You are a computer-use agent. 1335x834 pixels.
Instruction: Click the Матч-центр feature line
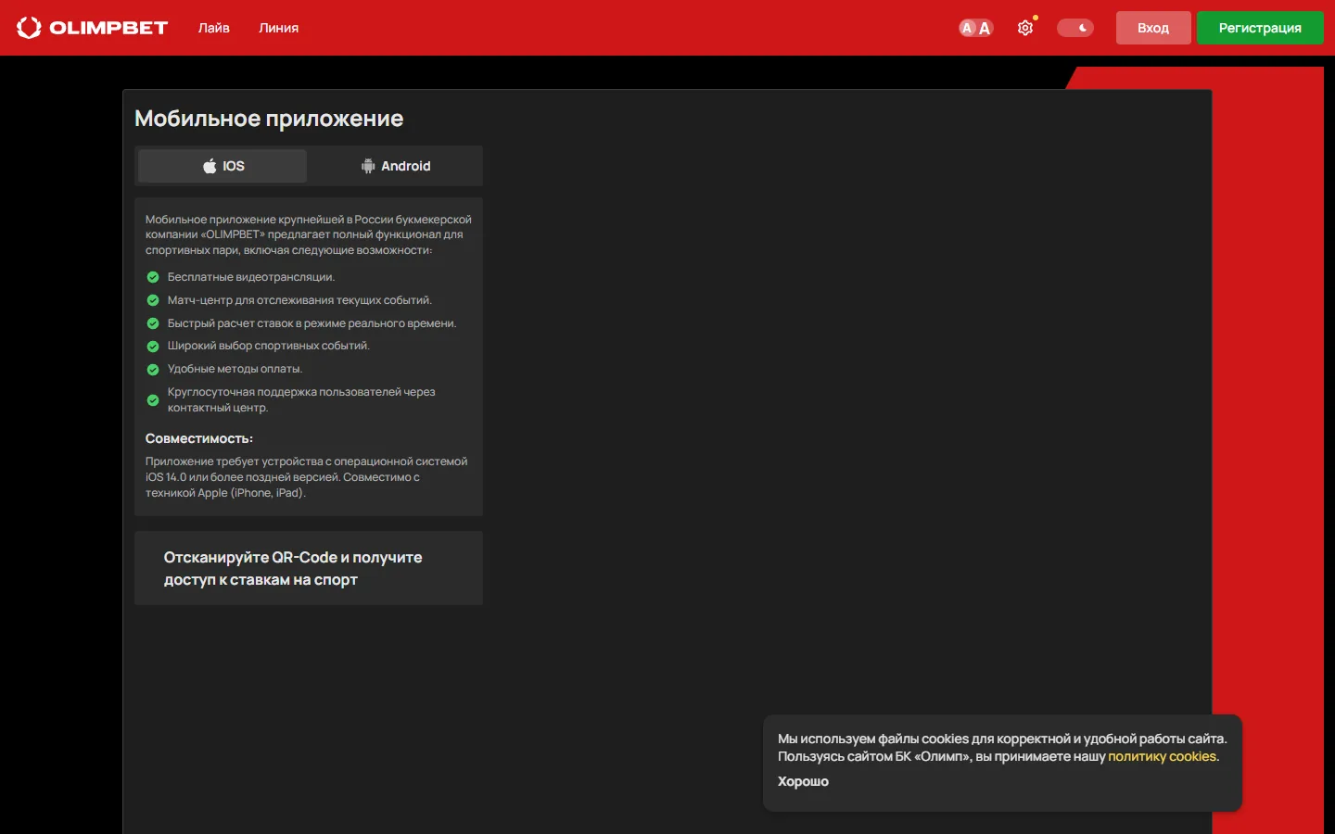coord(299,300)
